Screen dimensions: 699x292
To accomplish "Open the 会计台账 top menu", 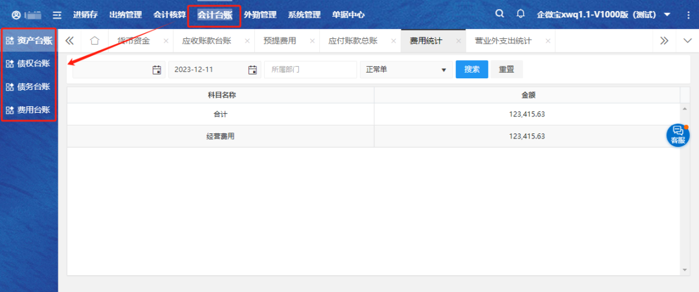I will click(x=214, y=15).
